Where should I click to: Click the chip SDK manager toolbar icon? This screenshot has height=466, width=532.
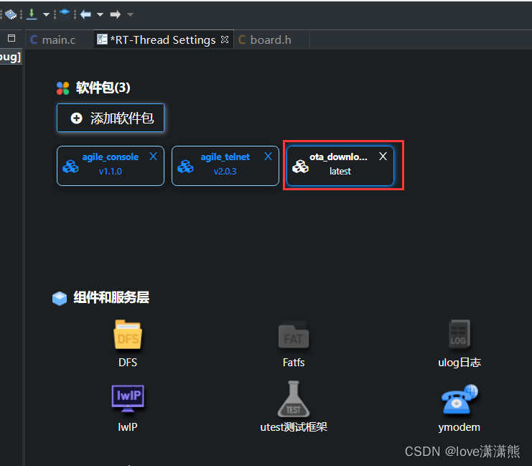point(11,14)
